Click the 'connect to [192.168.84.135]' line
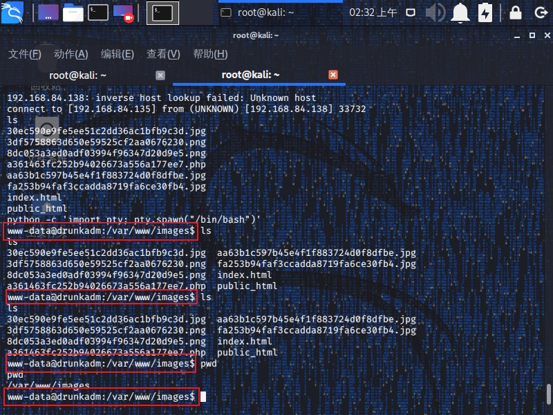Image resolution: width=553 pixels, height=415 pixels. tap(187, 109)
